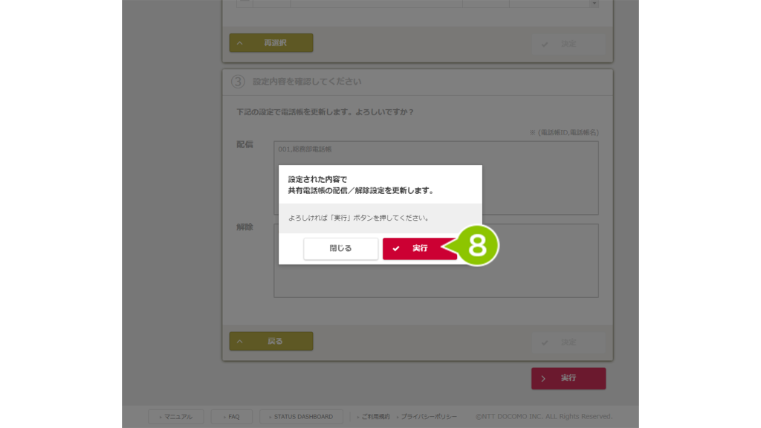Click the empty 解除 list box

coord(435,261)
